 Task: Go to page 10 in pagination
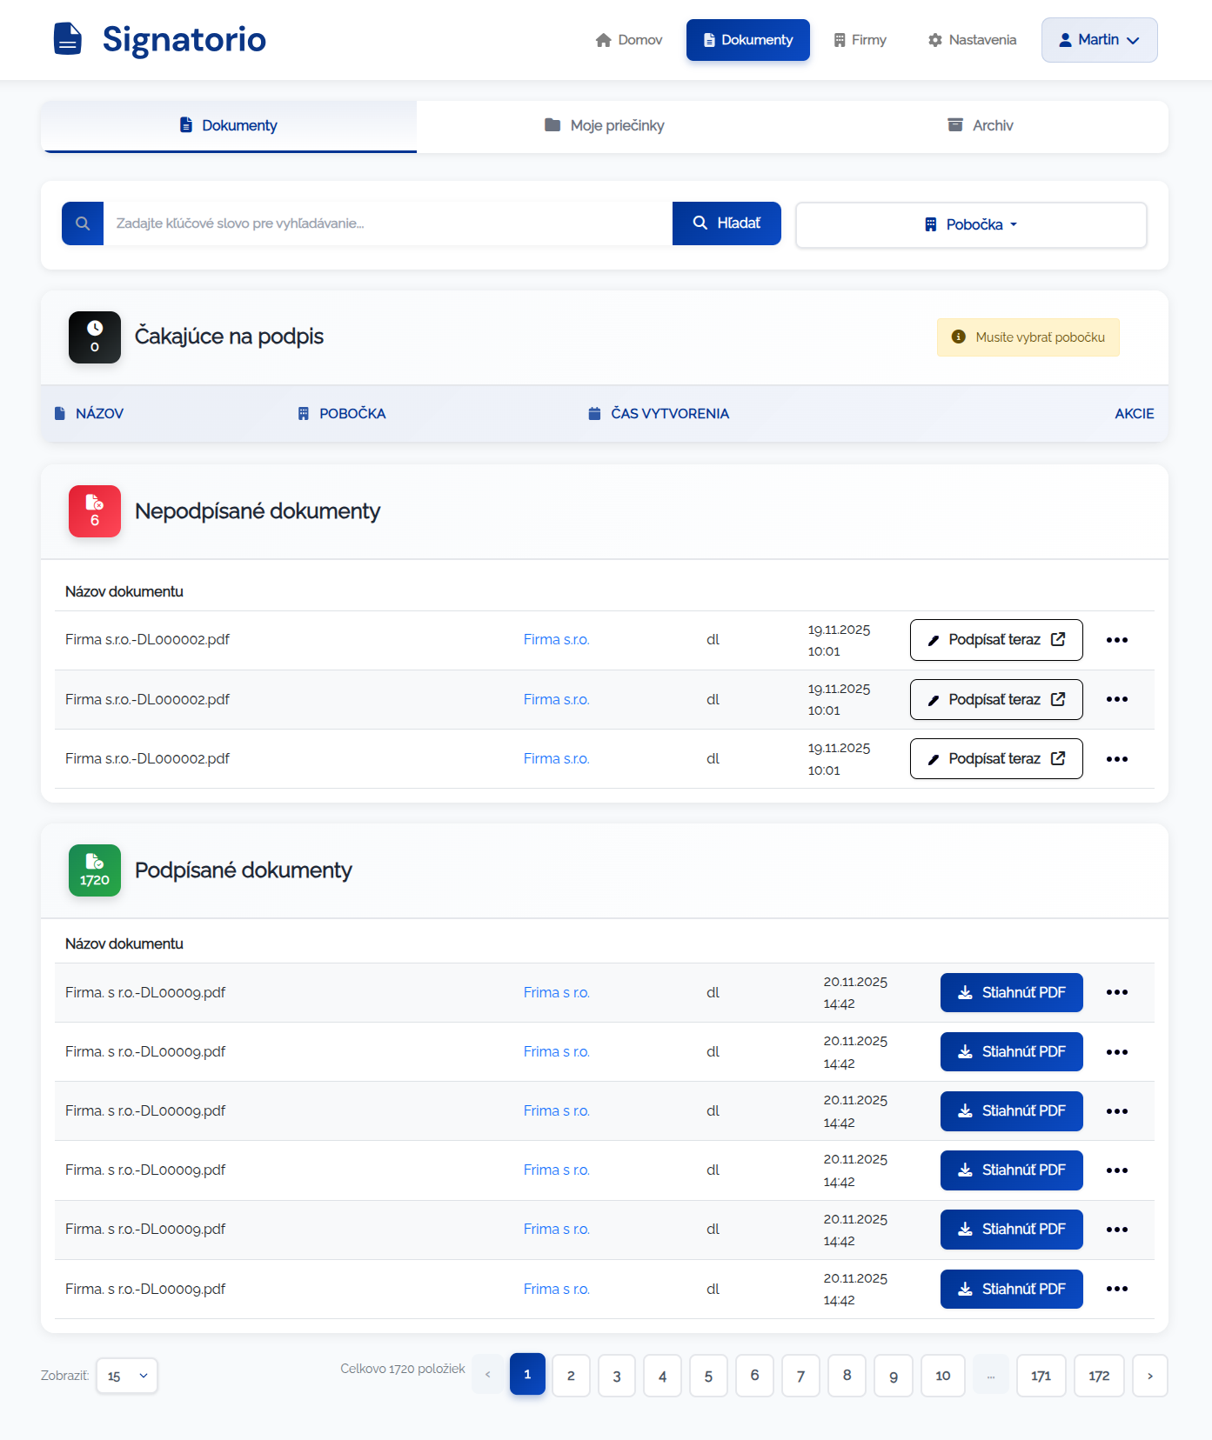click(943, 1376)
